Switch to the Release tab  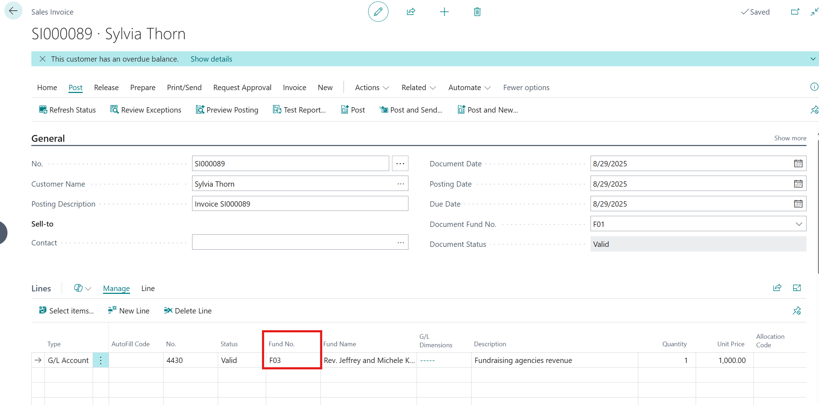(106, 88)
